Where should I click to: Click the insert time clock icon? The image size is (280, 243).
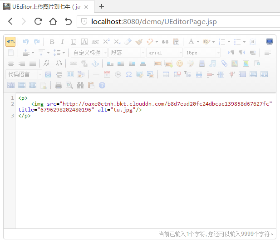tap(118, 74)
